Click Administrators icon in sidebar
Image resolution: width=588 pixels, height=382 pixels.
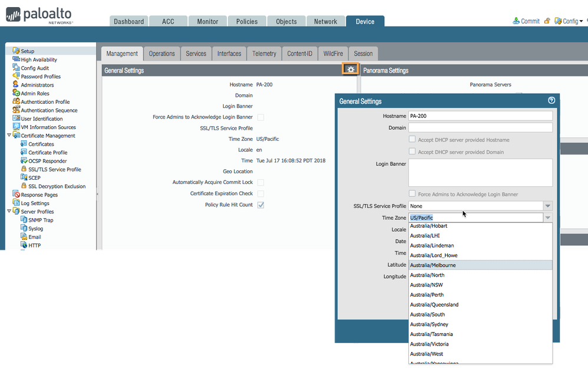pos(16,84)
